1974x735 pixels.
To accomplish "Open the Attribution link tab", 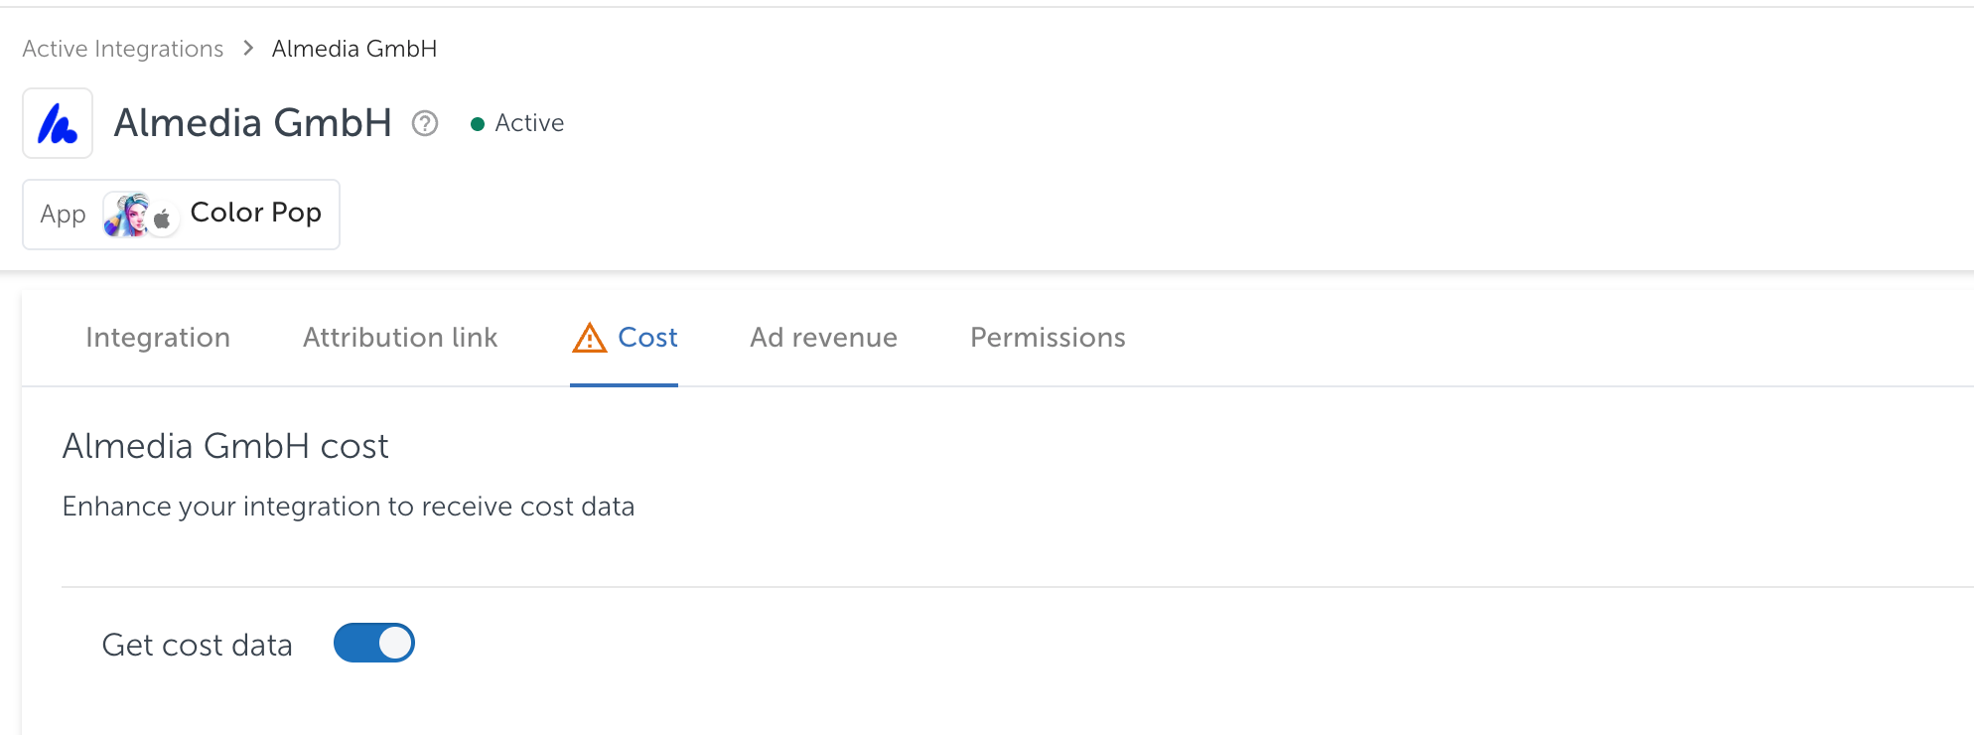I will (400, 338).
